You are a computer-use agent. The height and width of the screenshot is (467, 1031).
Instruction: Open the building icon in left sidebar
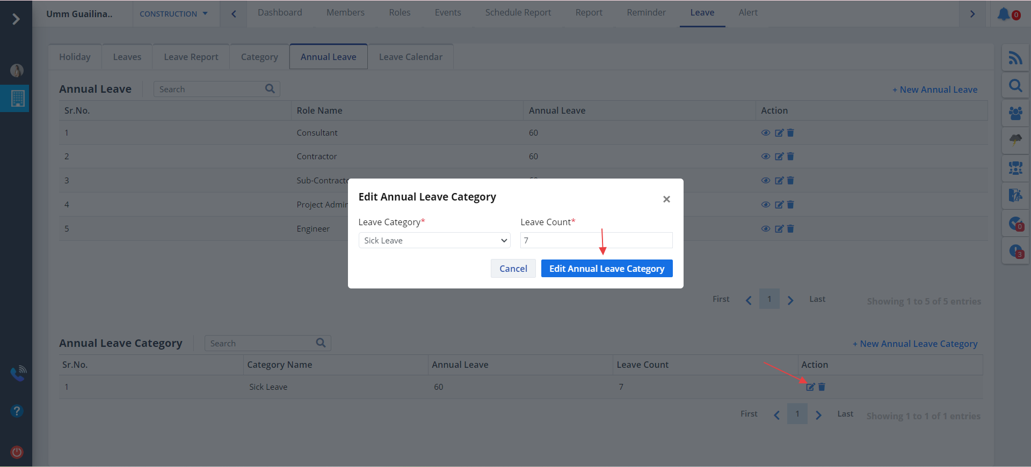tap(17, 98)
